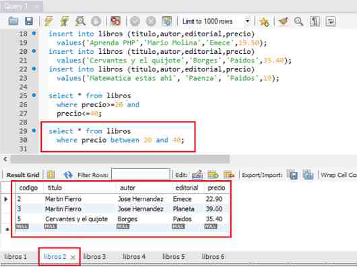Screen dimensions: 357x267
Task: Execute the whole script with lightning icon
Action: 48,22
